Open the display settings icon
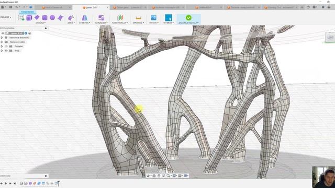Viewport: 335px width, 188px height. [x=174, y=175]
